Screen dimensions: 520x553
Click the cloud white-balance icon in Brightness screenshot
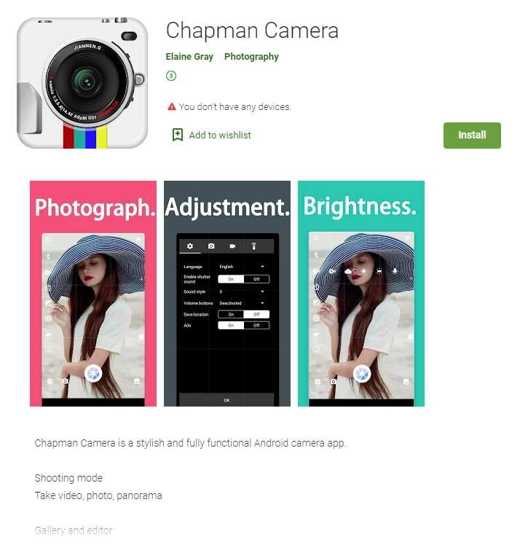click(348, 271)
